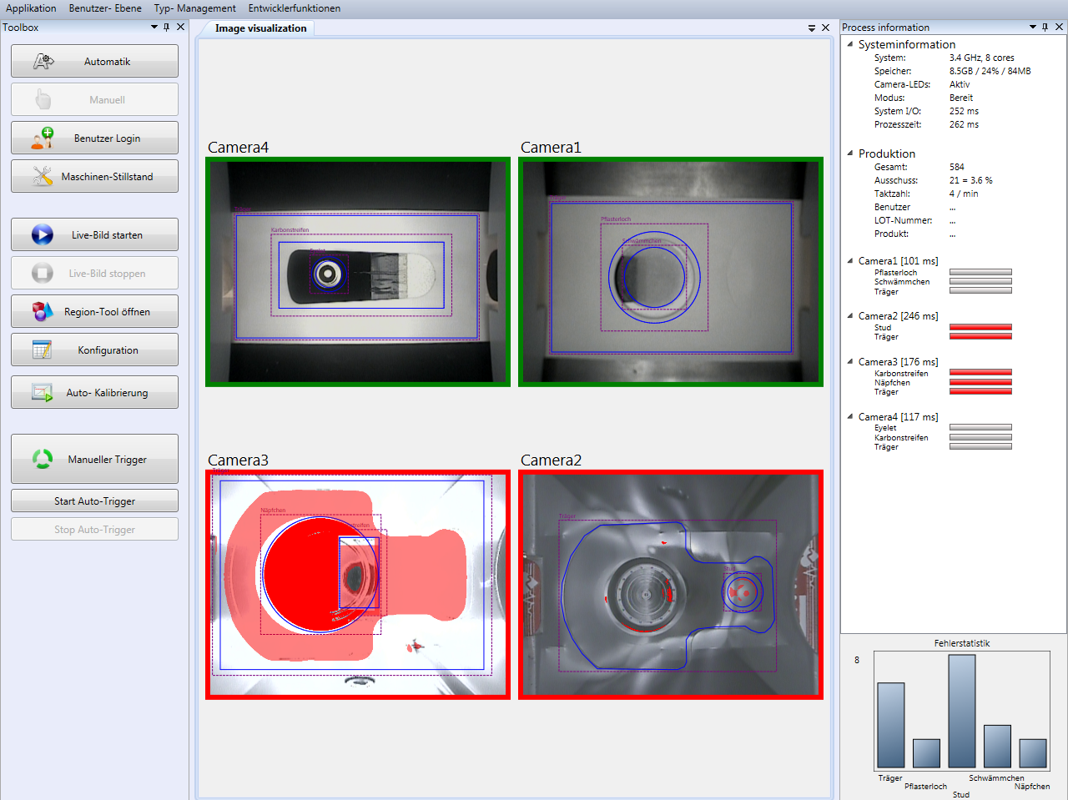The width and height of the screenshot is (1068, 800).
Task: Open the Toolbox panel options dropdown
Action: [154, 27]
